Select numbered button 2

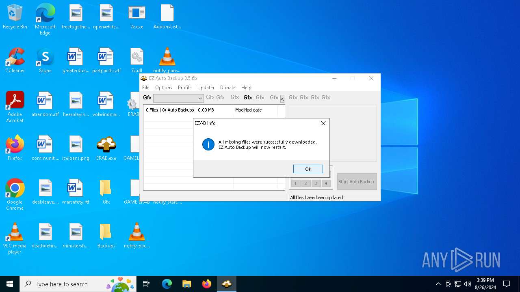pyautogui.click(x=306, y=183)
